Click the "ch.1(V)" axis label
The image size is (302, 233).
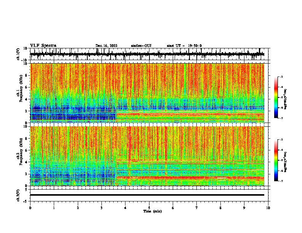click(18, 54)
